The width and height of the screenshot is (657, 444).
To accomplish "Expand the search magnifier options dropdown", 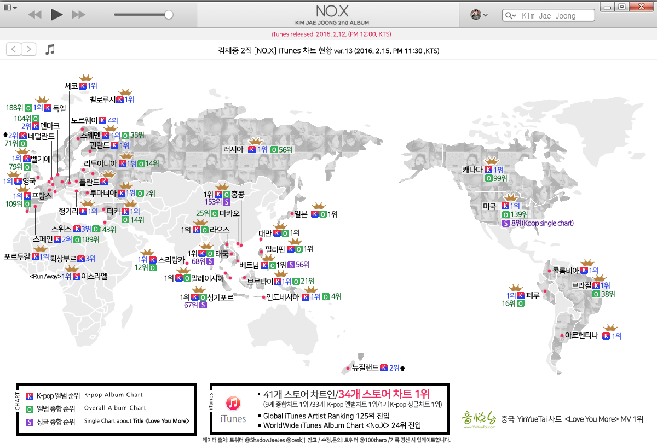I will coord(511,16).
